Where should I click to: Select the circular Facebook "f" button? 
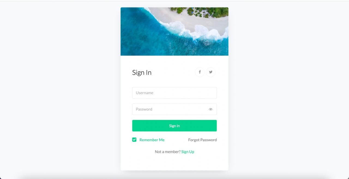pyautogui.click(x=200, y=72)
